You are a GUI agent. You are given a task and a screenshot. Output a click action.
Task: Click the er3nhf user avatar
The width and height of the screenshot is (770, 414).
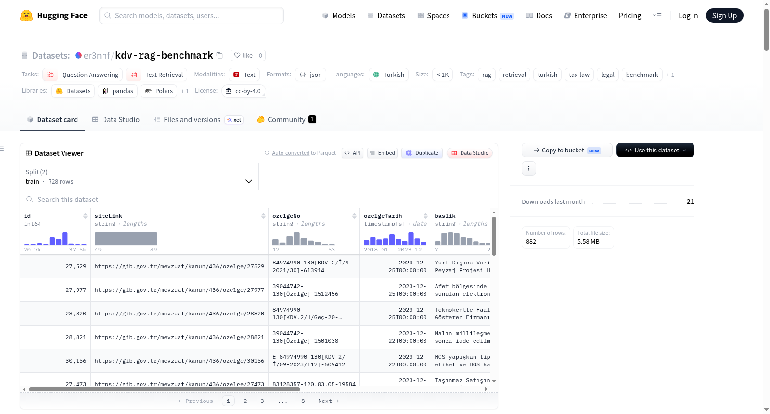tap(78, 55)
